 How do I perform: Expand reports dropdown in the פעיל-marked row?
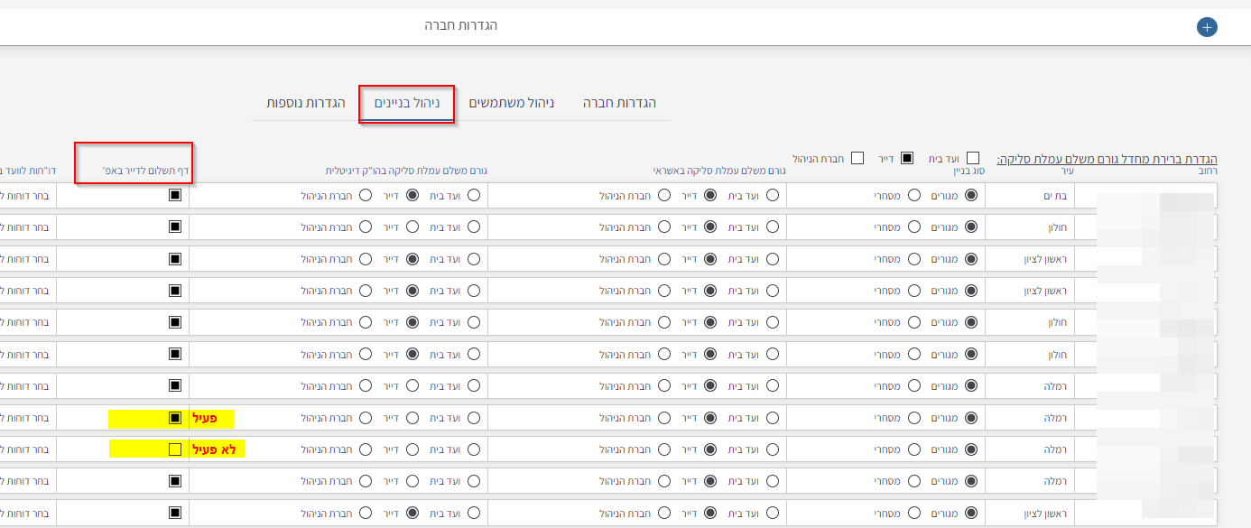(x=27, y=419)
